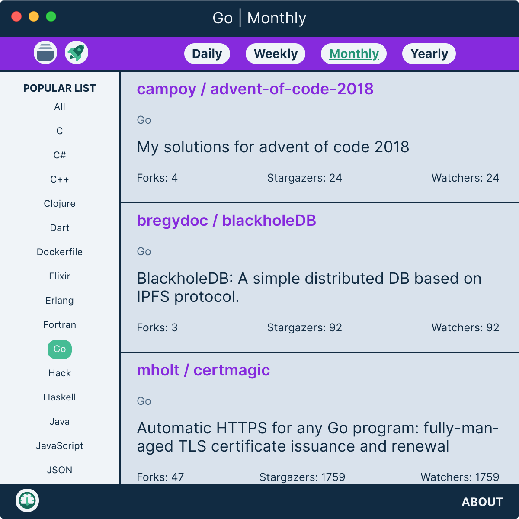
Task: Select JSON in the popular list
Action: pos(60,470)
